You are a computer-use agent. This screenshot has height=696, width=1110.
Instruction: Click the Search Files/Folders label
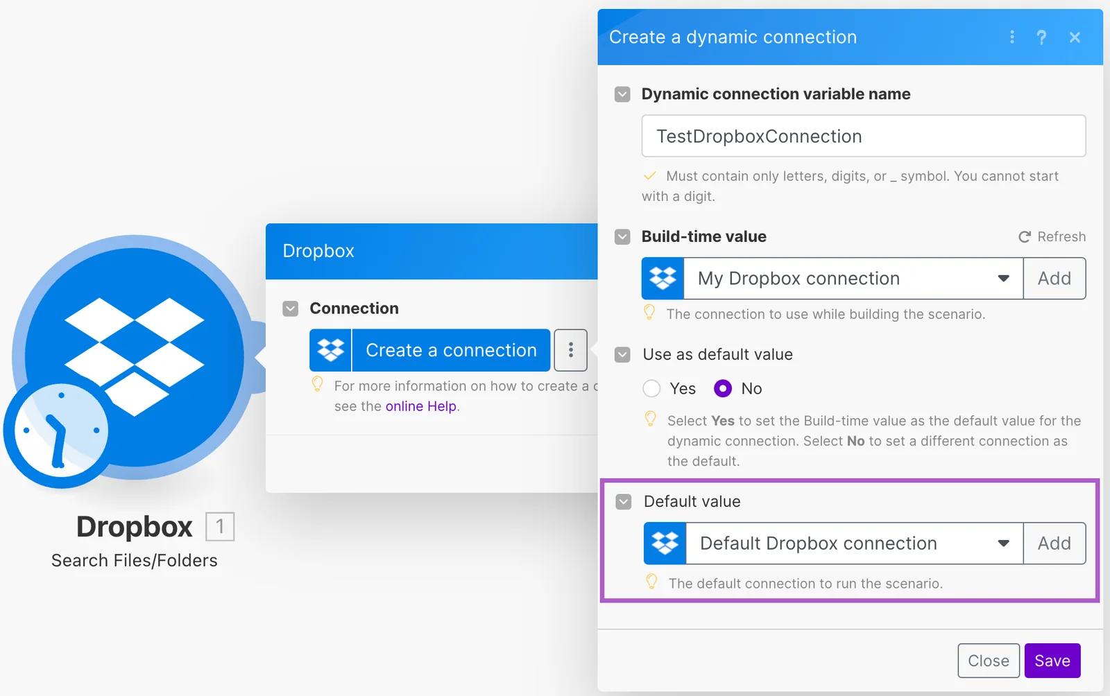click(135, 560)
